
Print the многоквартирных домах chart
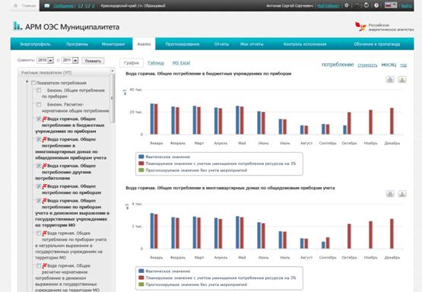pyautogui.click(x=390, y=193)
